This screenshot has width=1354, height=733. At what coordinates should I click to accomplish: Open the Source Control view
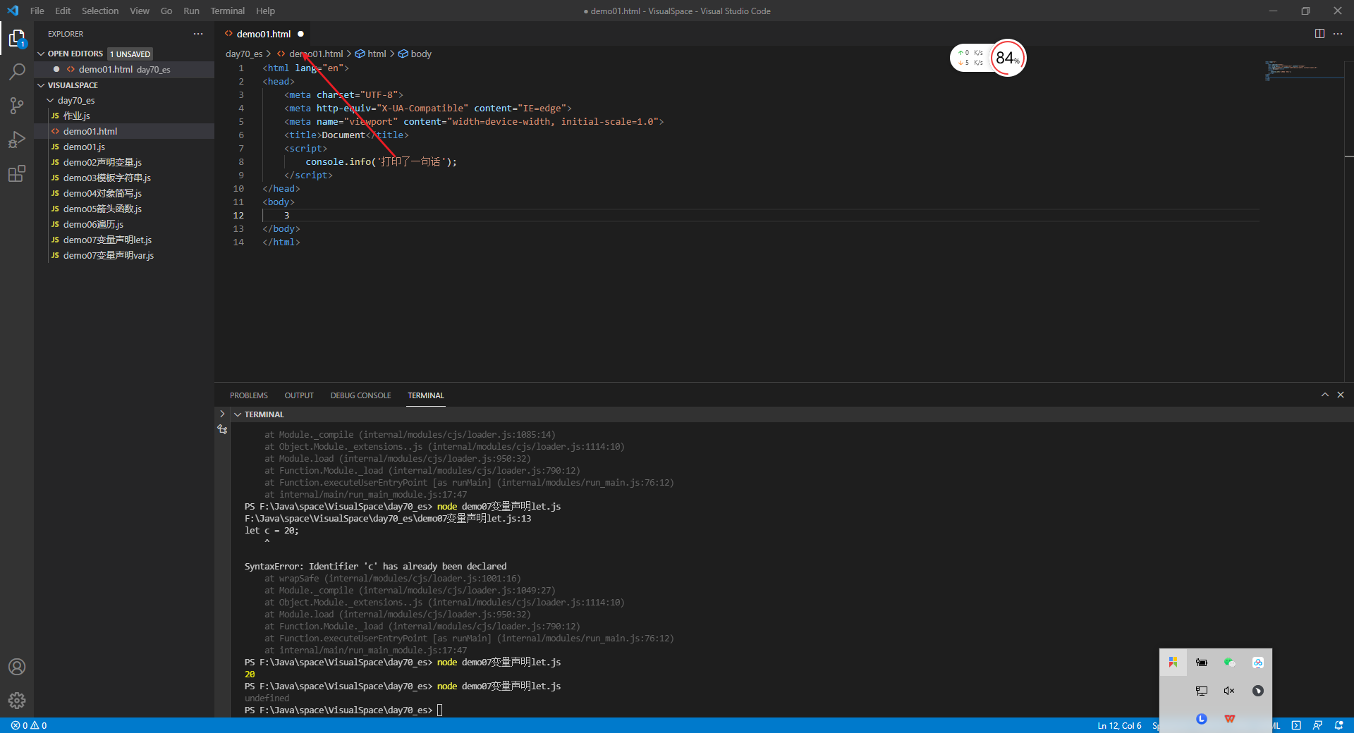17,106
